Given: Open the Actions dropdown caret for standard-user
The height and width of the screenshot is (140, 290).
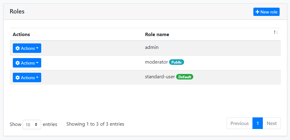Looking at the screenshot, I should coord(37,78).
